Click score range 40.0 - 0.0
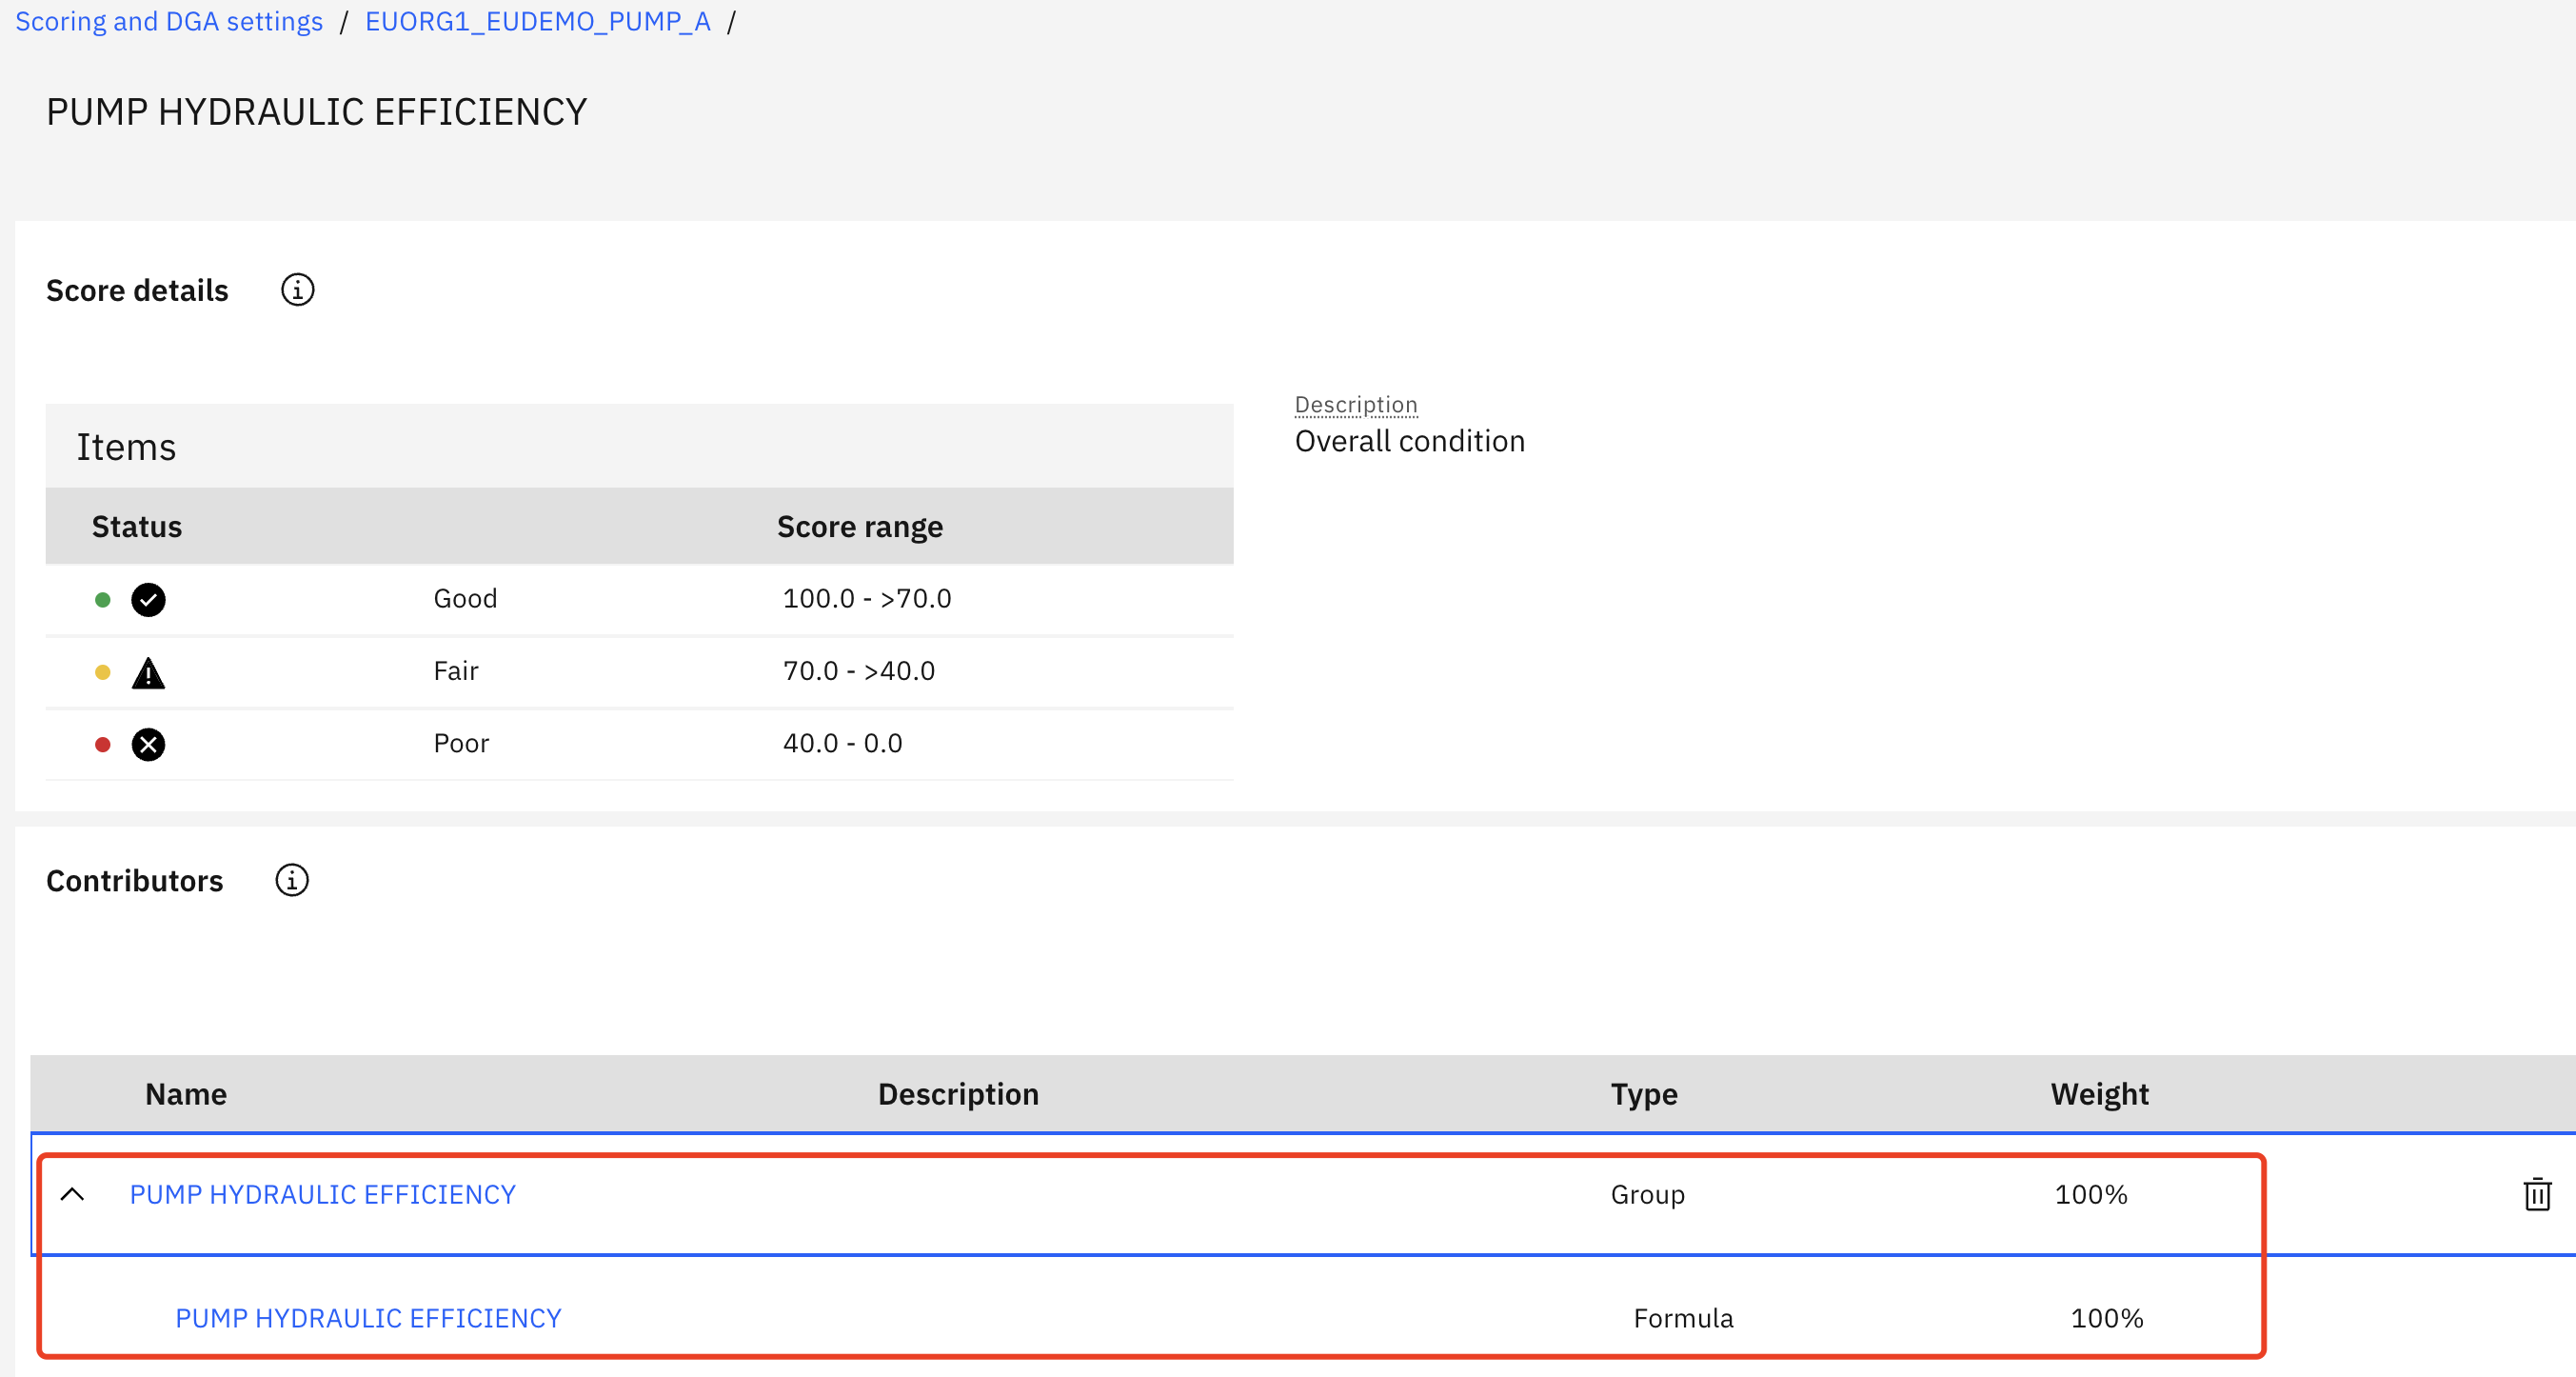 pyautogui.click(x=842, y=743)
